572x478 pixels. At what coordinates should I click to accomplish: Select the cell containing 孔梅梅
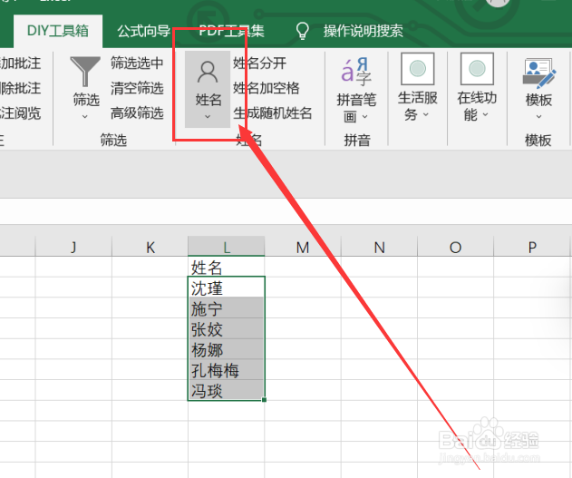[227, 369]
